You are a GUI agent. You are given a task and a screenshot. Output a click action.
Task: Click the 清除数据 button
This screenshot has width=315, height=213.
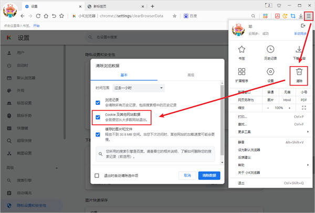tap(209, 176)
